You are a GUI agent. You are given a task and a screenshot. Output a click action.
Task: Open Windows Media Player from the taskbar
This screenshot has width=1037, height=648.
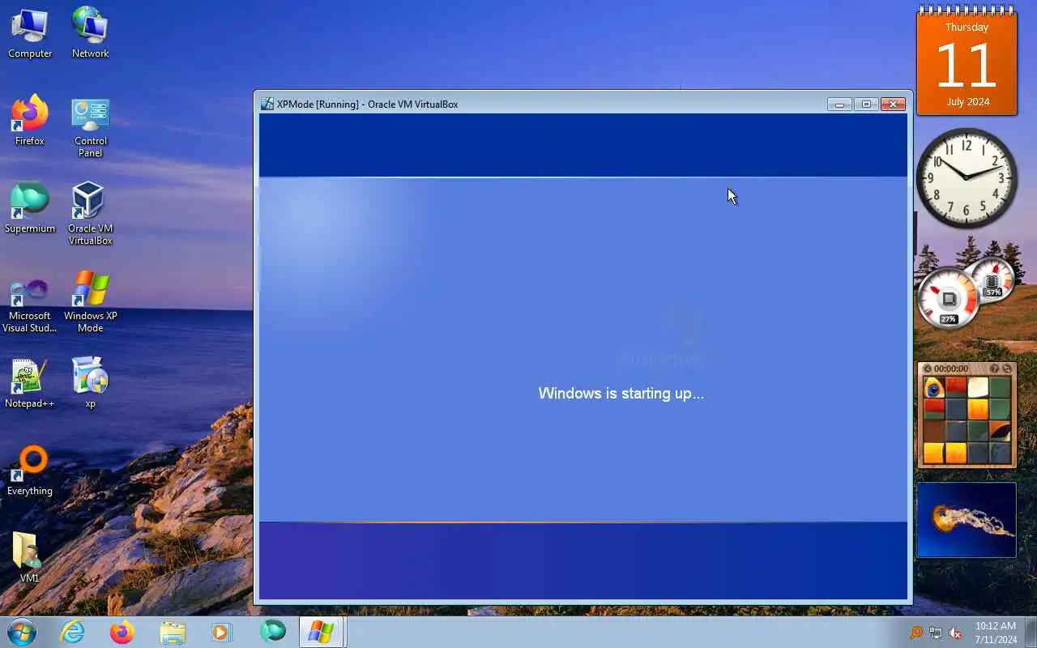(221, 632)
